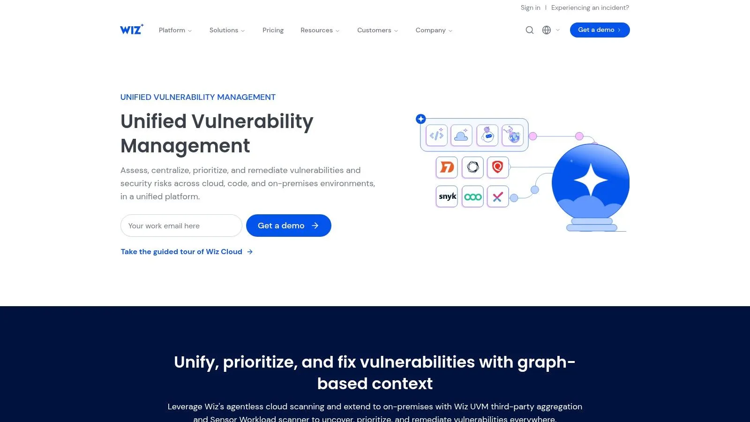
Task: Take the guided tour of Wiz Cloud
Action: tap(187, 252)
